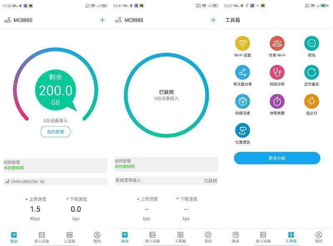Tap the 已联网 status circle
Screen dimensions: 333x246
[166, 95]
